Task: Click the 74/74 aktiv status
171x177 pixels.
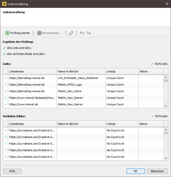Action: pyautogui.click(x=160, y=116)
